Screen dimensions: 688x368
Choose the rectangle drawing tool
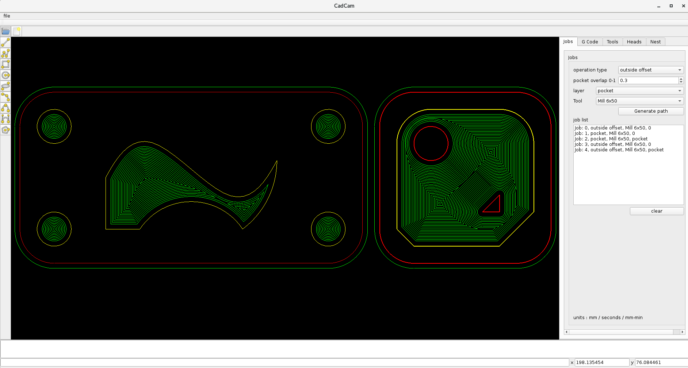(5, 65)
